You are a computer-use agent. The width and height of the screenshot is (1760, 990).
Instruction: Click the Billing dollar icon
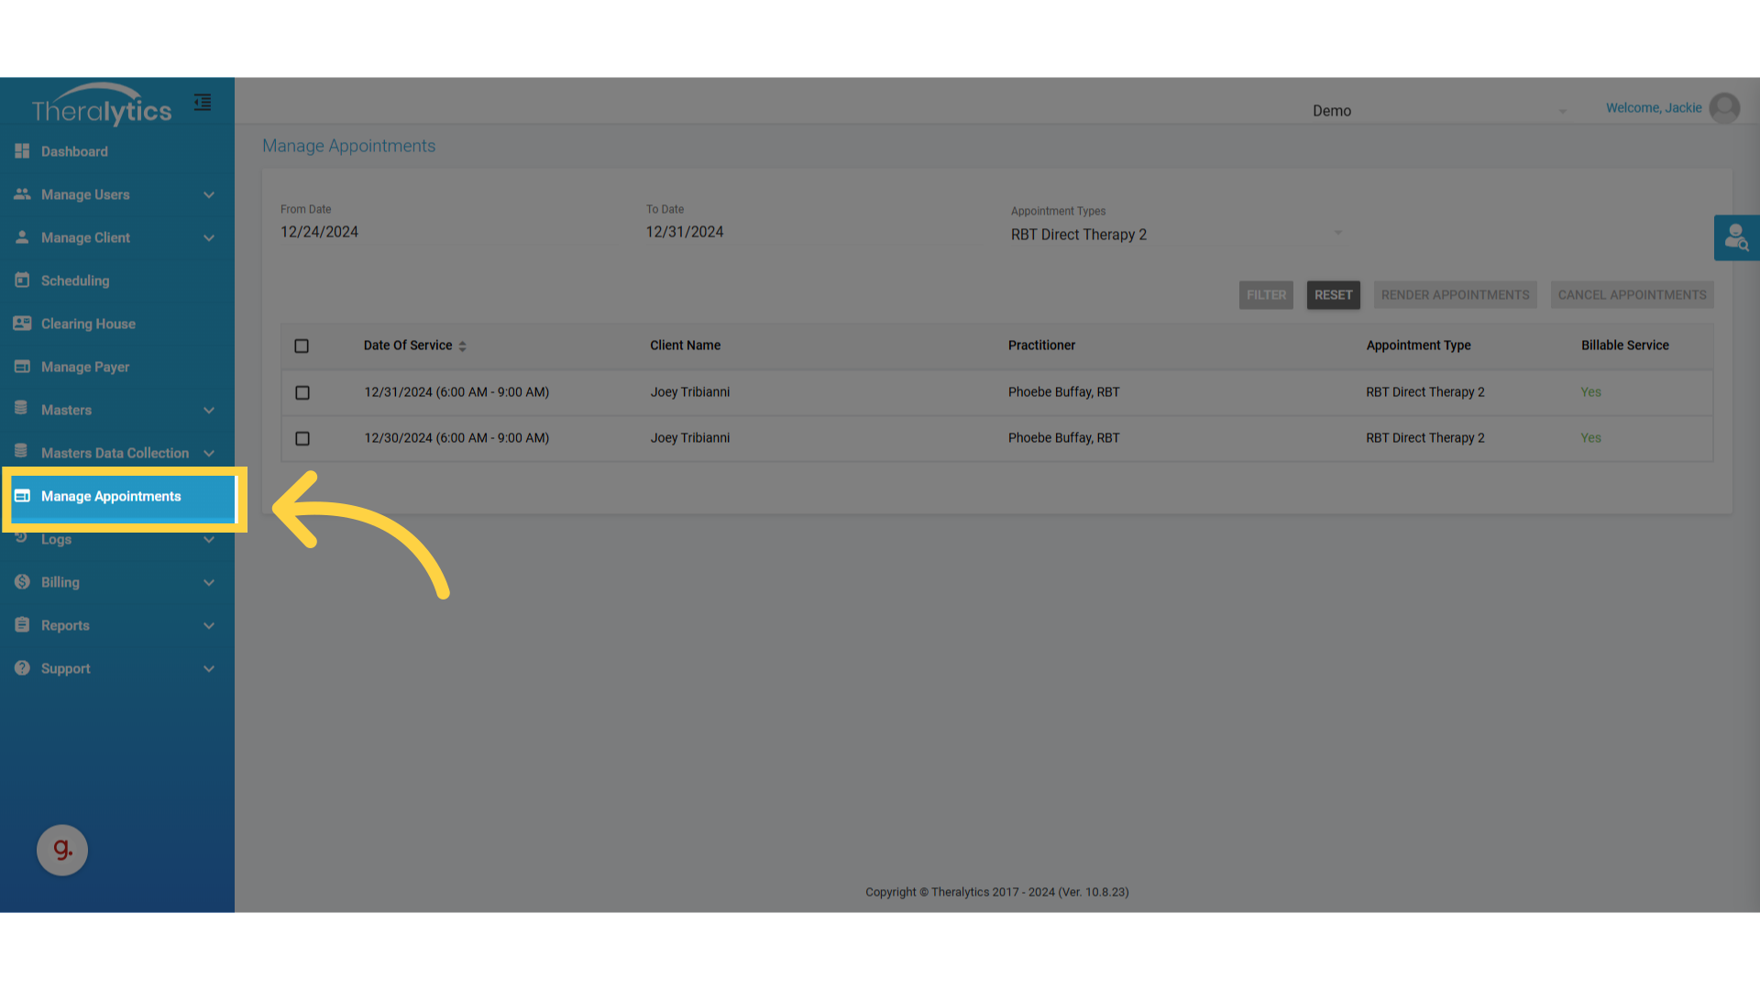(x=22, y=582)
